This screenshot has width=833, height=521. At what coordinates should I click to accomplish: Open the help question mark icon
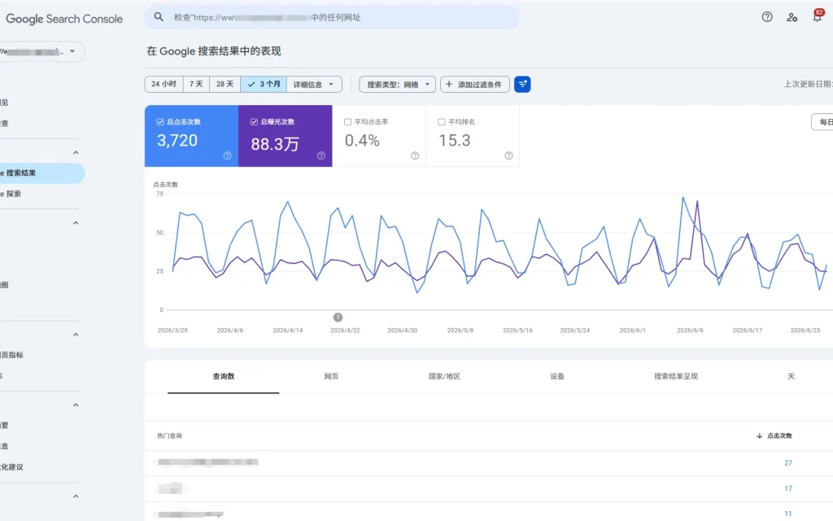click(767, 17)
